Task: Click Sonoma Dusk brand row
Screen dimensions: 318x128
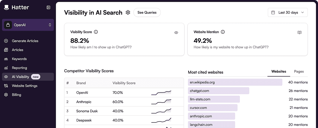Action: coord(124,111)
